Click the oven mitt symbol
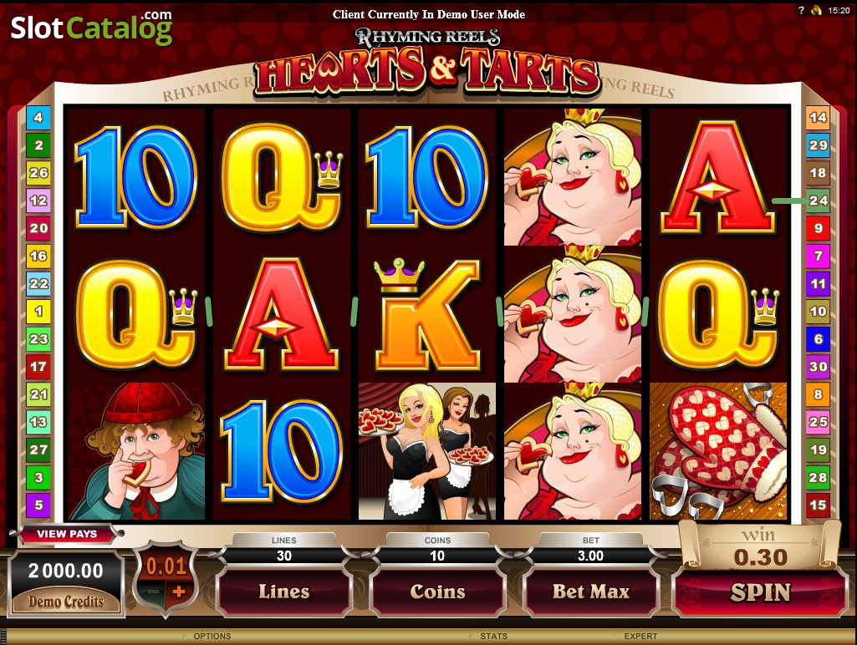The width and height of the screenshot is (857, 645). (718, 451)
